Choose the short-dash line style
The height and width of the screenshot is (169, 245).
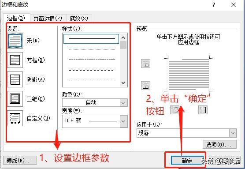pos(92,60)
